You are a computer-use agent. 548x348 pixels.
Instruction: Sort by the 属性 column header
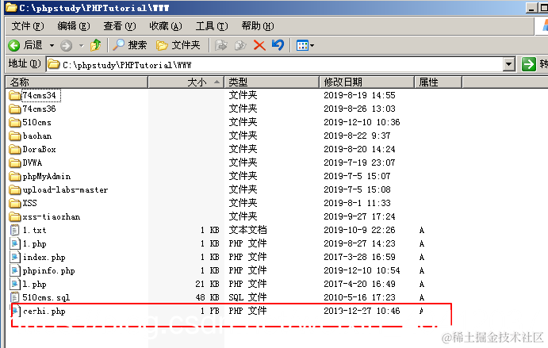pyautogui.click(x=438, y=82)
